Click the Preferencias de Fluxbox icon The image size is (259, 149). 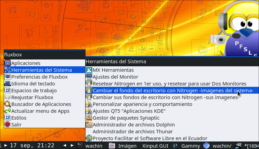point(8,77)
